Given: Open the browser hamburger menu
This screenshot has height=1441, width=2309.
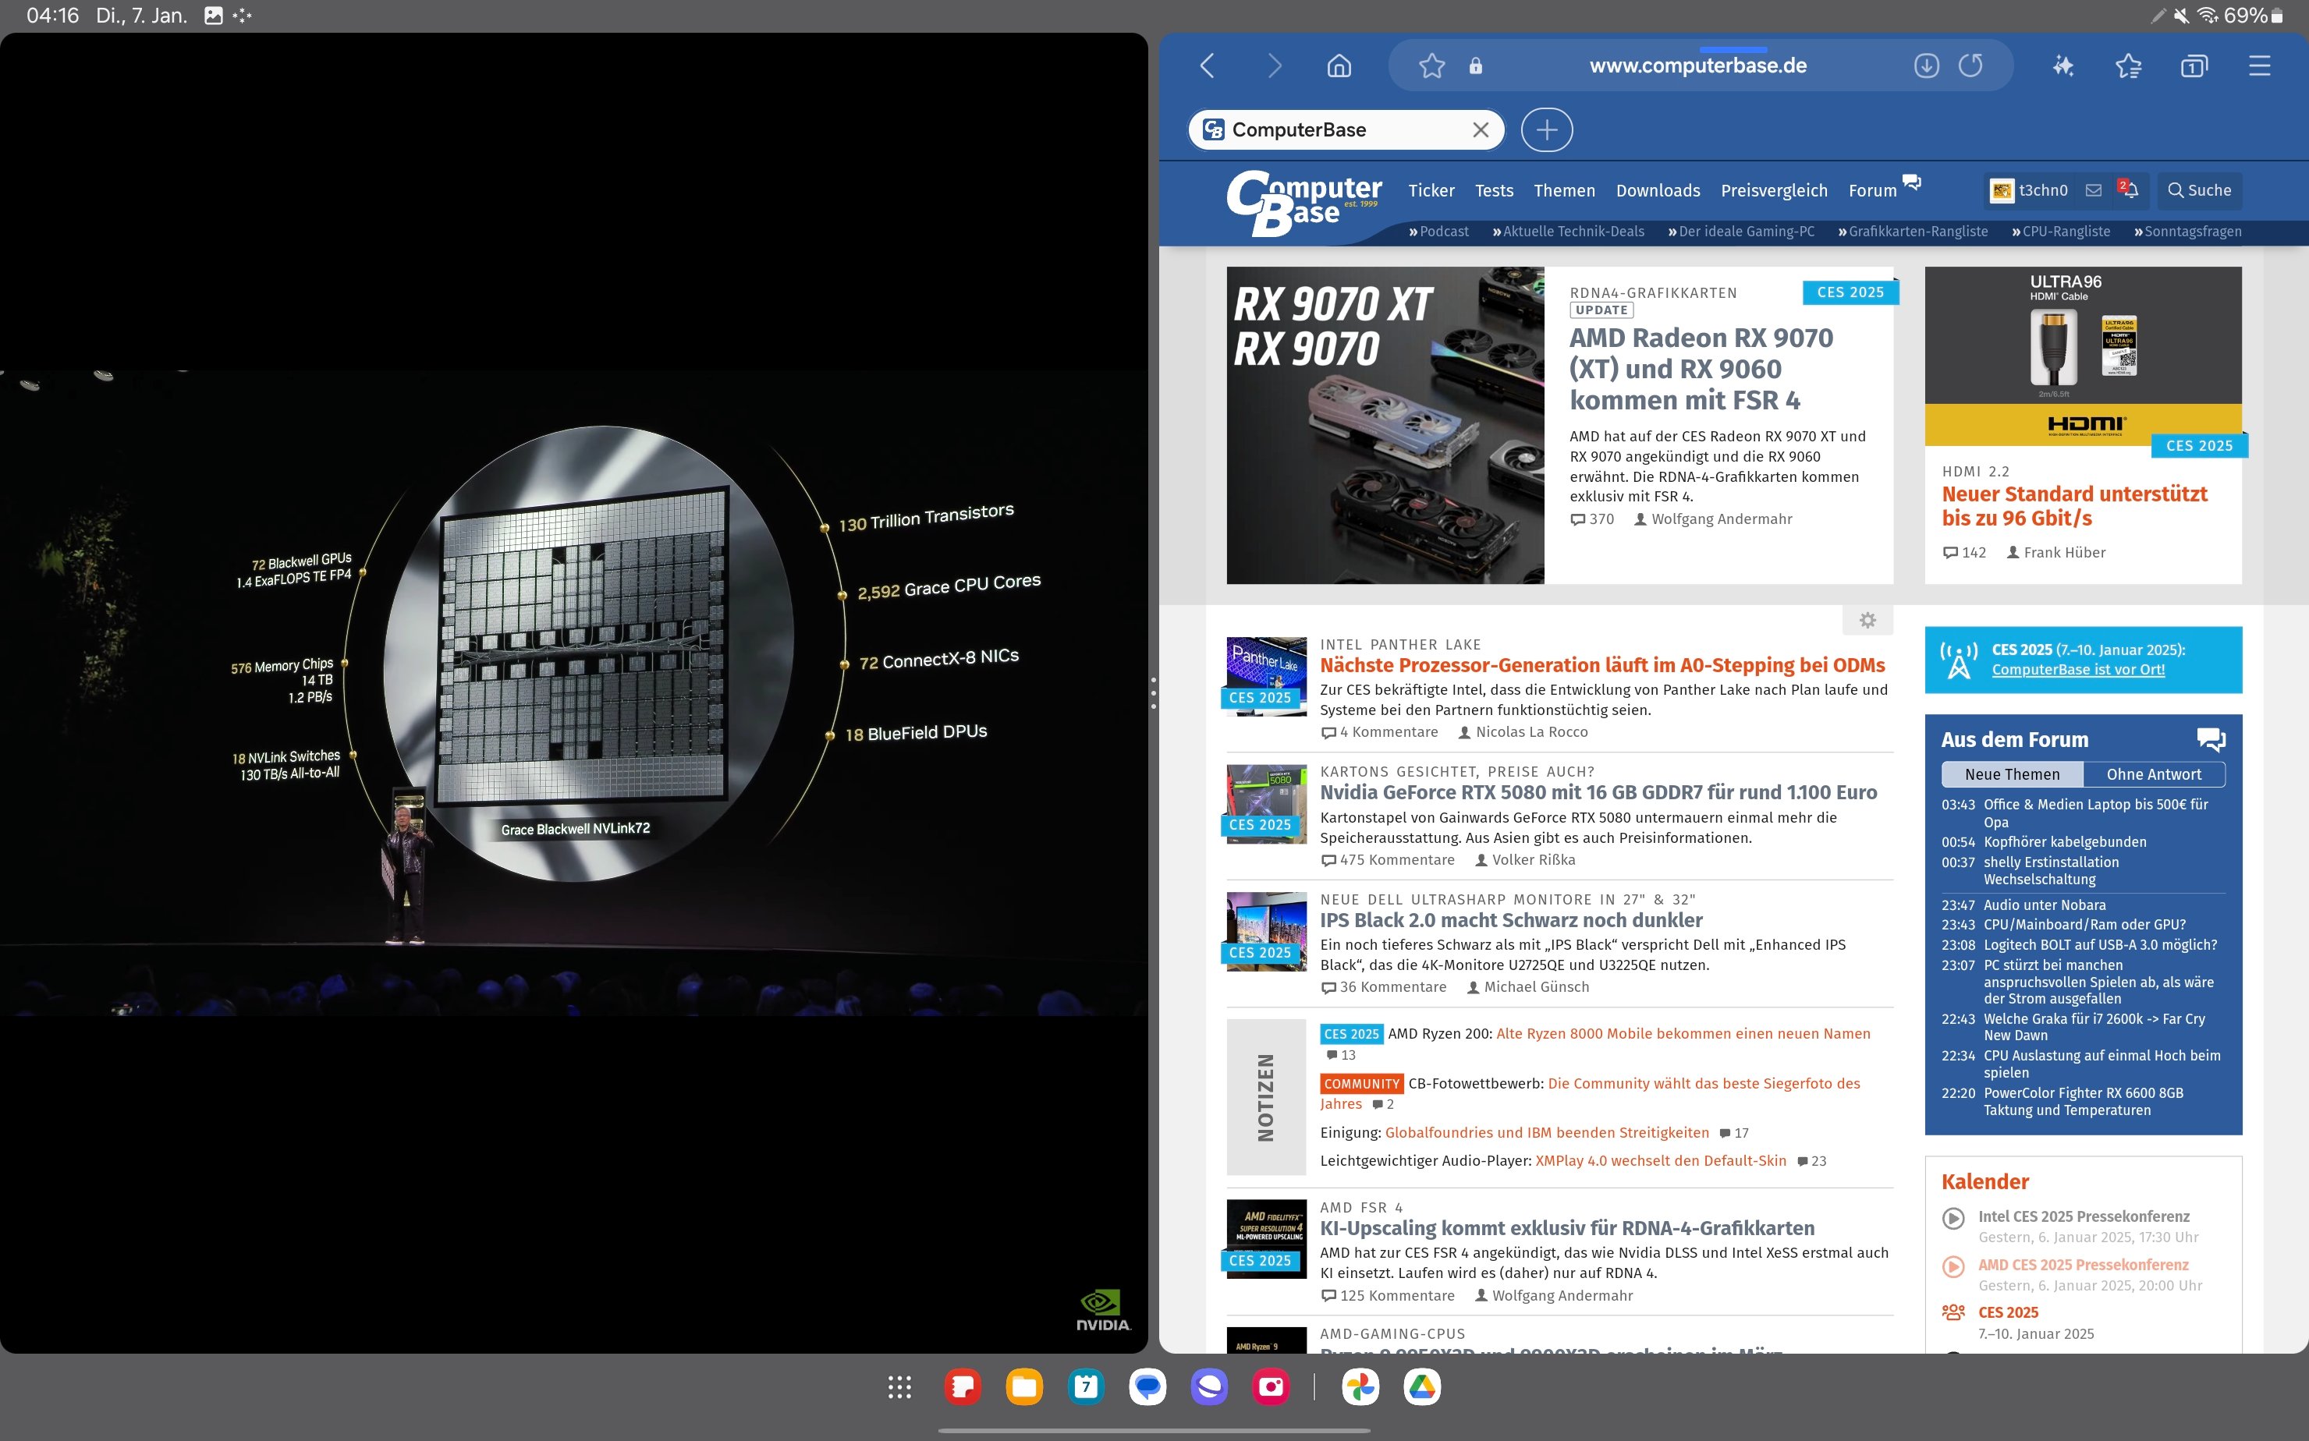Looking at the screenshot, I should point(2258,65).
